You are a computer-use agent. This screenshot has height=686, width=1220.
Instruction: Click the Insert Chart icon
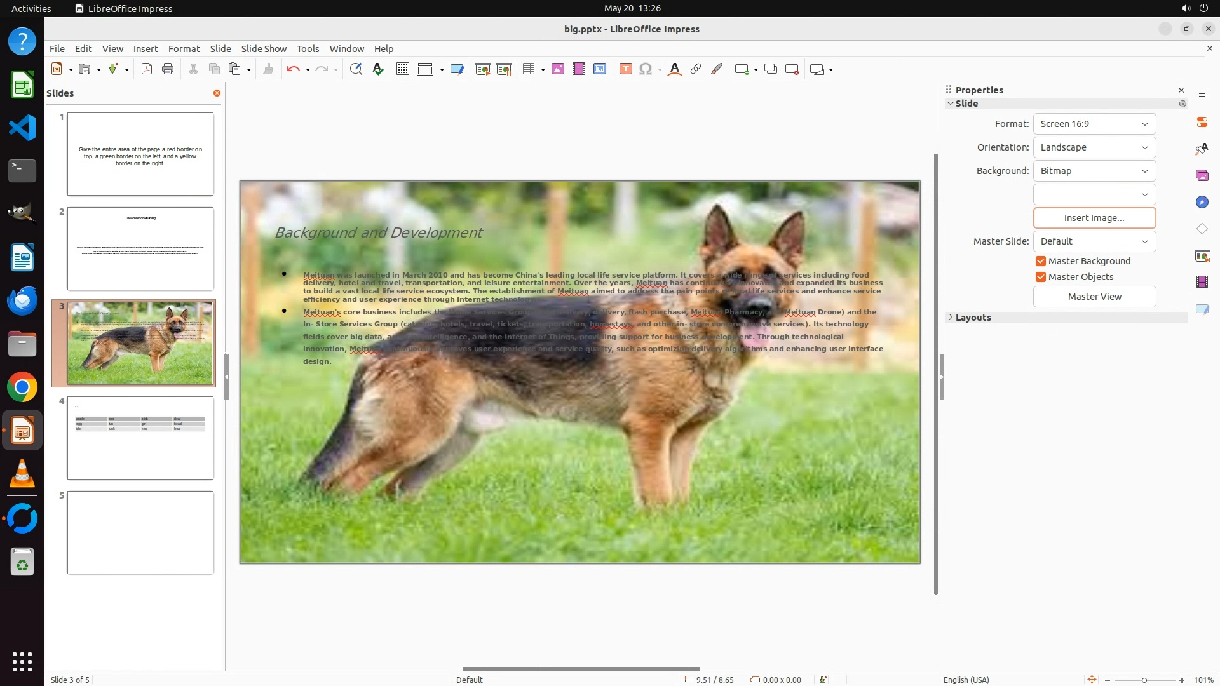tap(600, 69)
